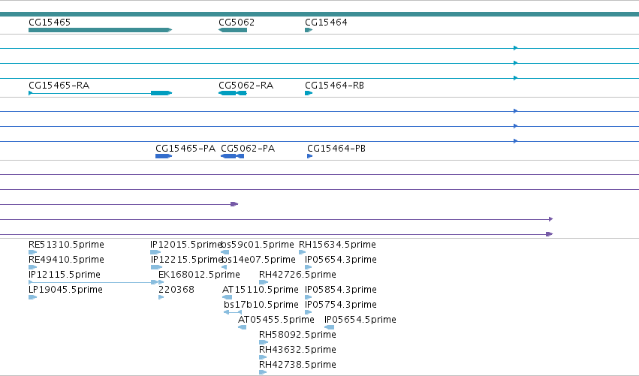Screen dimensions: 639x376
Task: Click the 220368 small arrow glyph
Action: [161, 297]
